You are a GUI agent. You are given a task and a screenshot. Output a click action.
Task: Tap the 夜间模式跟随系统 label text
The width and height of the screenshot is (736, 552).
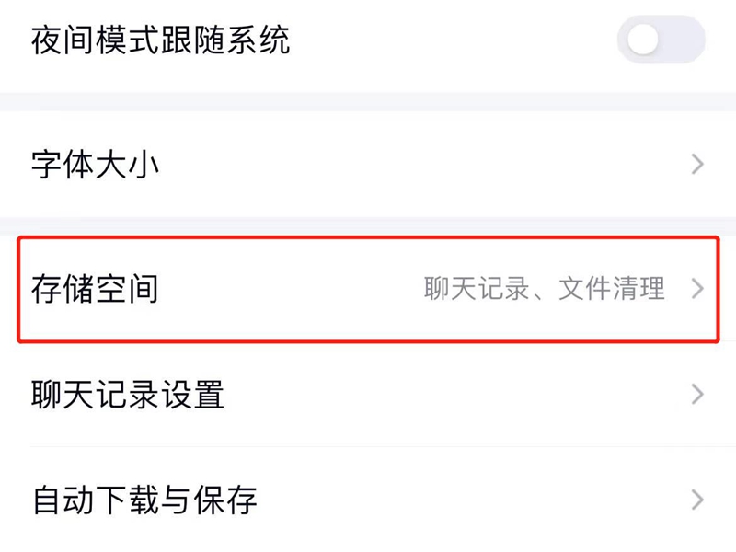[160, 40]
